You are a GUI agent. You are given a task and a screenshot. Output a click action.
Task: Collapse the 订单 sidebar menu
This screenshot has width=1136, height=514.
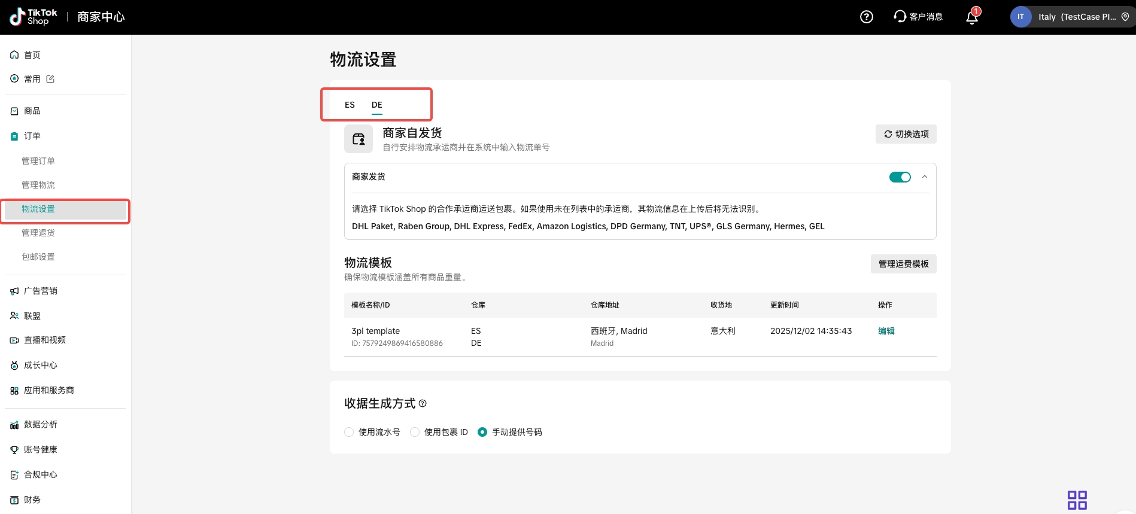click(x=32, y=136)
